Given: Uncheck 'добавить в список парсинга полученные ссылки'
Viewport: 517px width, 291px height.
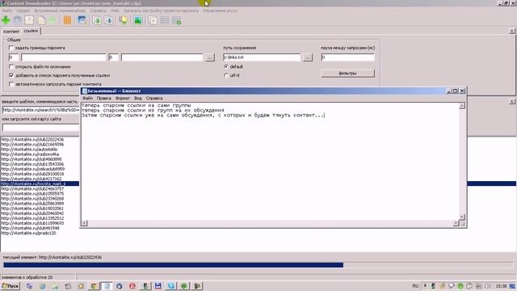Looking at the screenshot, I should pos(11,75).
